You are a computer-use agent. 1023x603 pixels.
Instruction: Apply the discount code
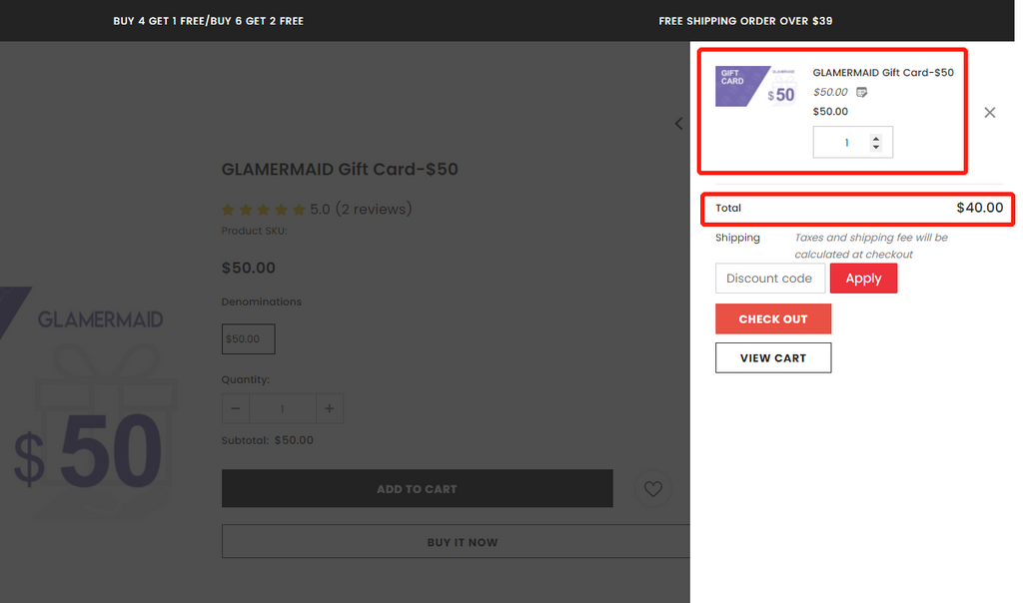point(863,279)
